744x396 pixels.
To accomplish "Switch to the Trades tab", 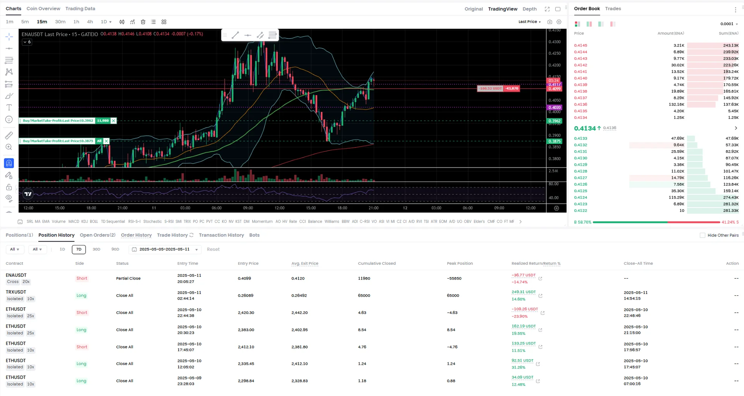I will [x=613, y=9].
